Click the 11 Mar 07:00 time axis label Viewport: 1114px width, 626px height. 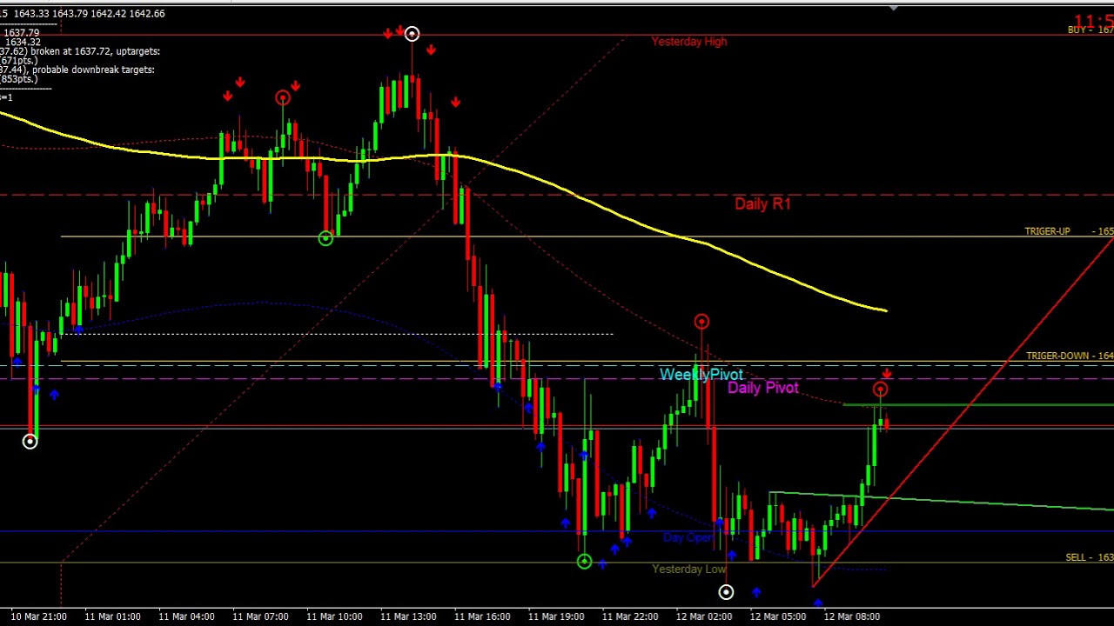click(x=260, y=616)
